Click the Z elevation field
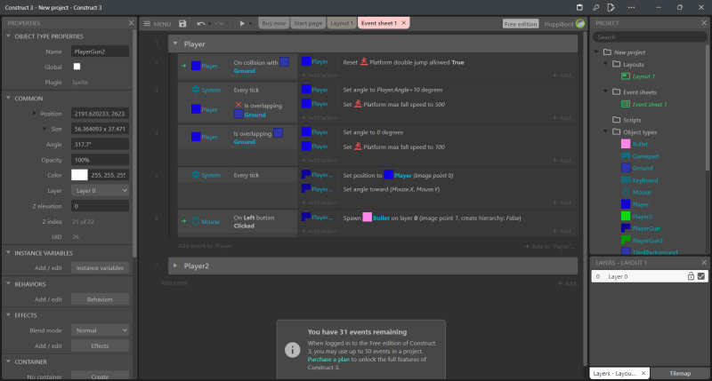 click(x=100, y=206)
